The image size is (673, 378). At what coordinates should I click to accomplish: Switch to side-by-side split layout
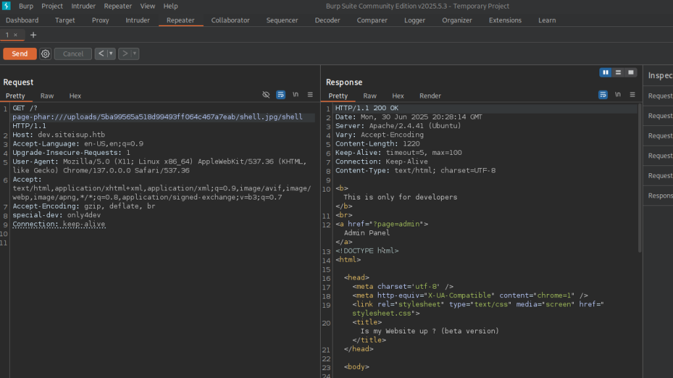tap(605, 72)
